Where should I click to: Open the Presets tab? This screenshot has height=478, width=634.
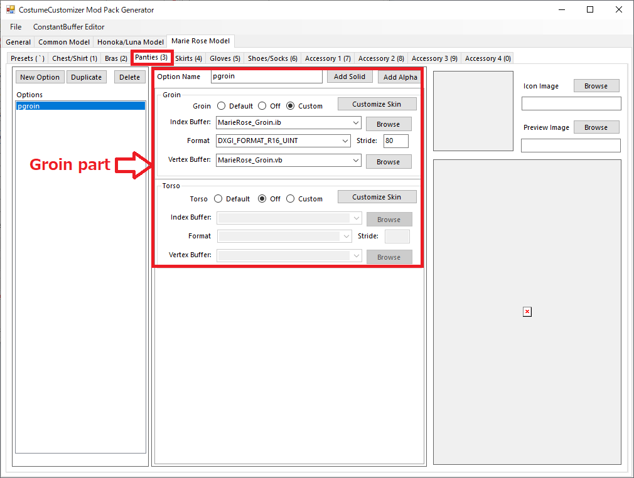[28, 58]
